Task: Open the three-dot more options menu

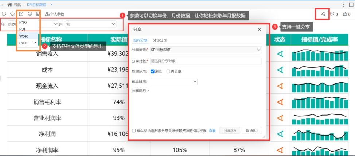Action: point(344,4)
